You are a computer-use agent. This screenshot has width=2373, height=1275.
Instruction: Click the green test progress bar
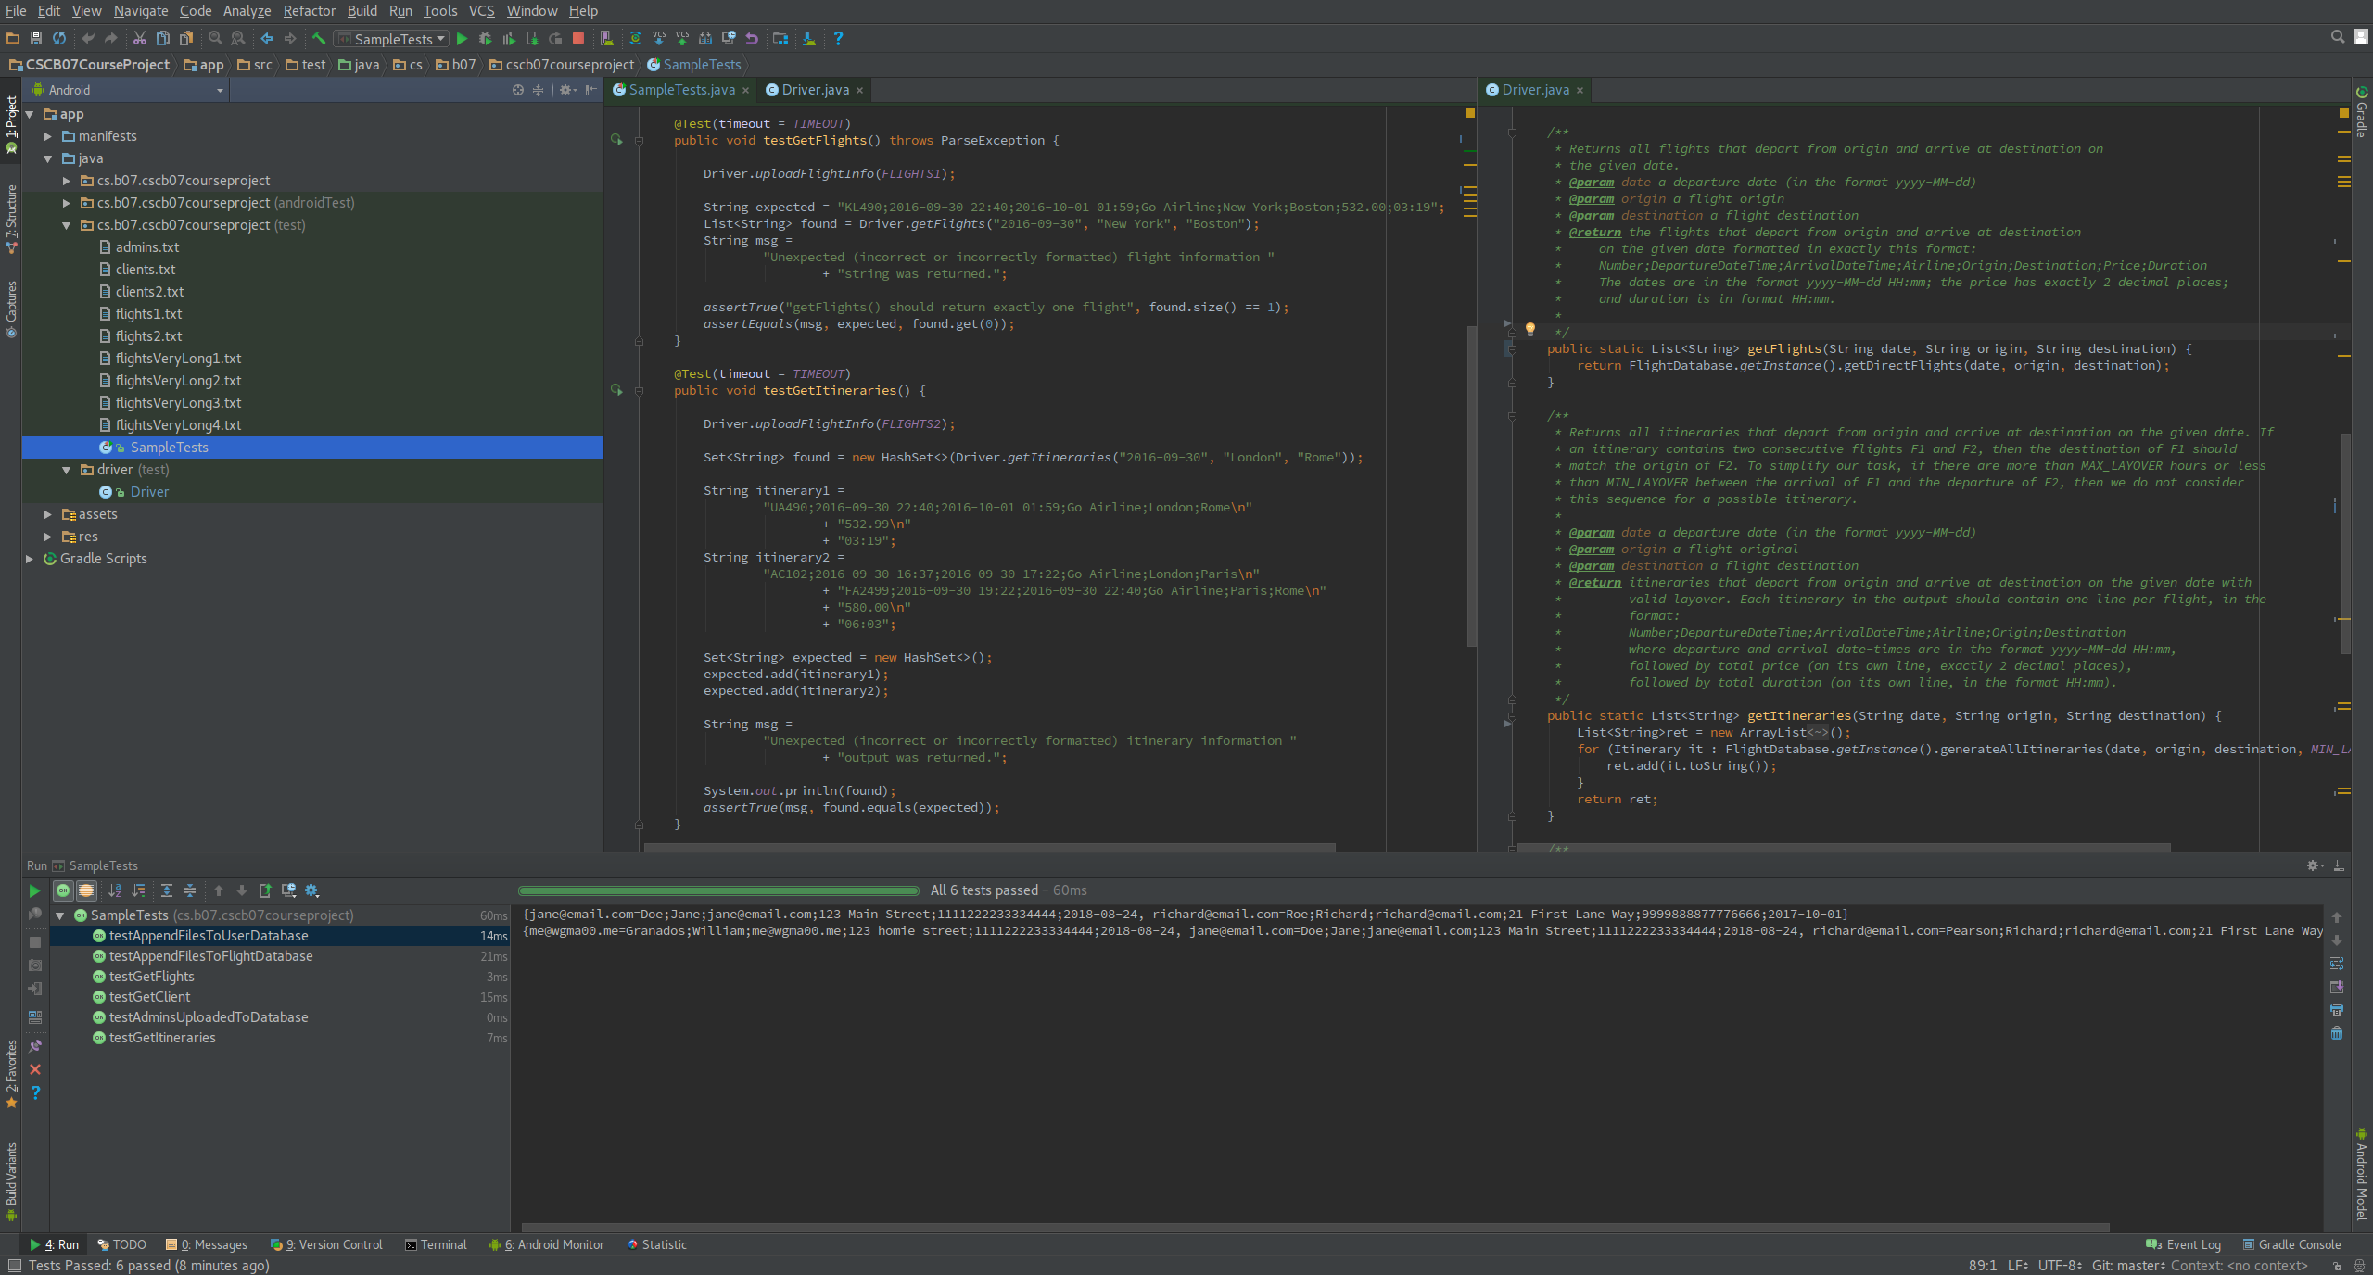tap(719, 890)
